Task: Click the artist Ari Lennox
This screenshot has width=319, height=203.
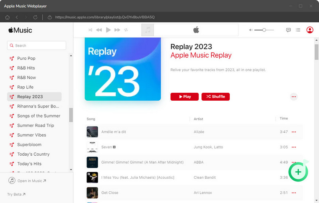Action: point(203,193)
